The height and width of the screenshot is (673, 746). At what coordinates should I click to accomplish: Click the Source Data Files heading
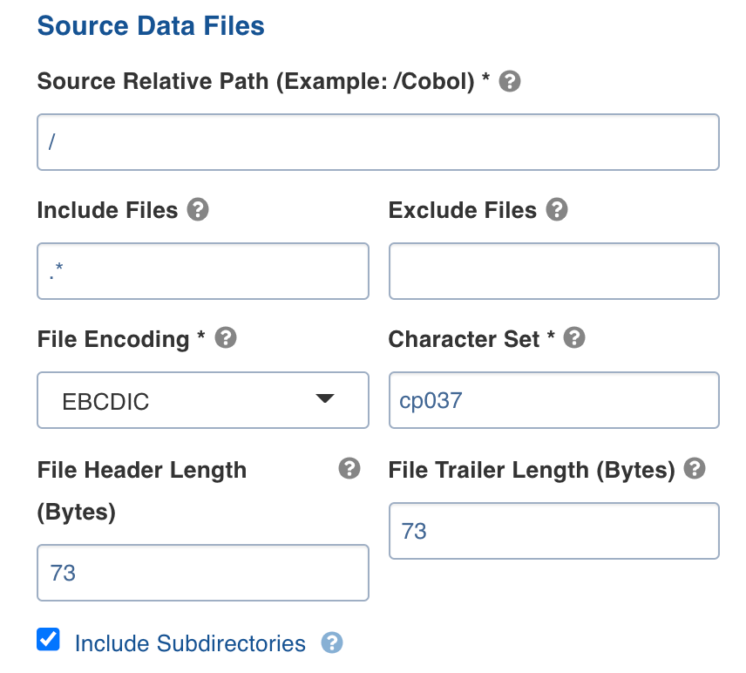pyautogui.click(x=151, y=26)
